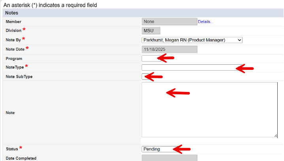Click the Note Date field 11/18/2025
284x161 pixels.
click(x=169, y=49)
